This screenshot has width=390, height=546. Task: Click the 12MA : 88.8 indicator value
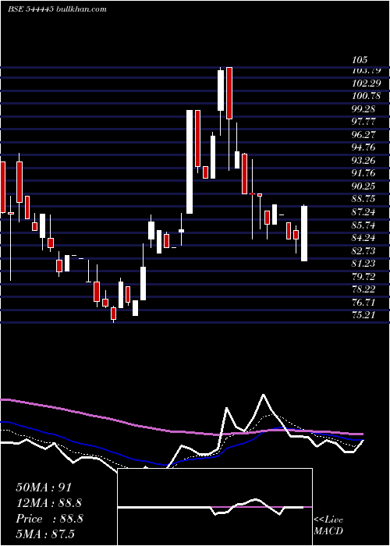pyautogui.click(x=49, y=503)
